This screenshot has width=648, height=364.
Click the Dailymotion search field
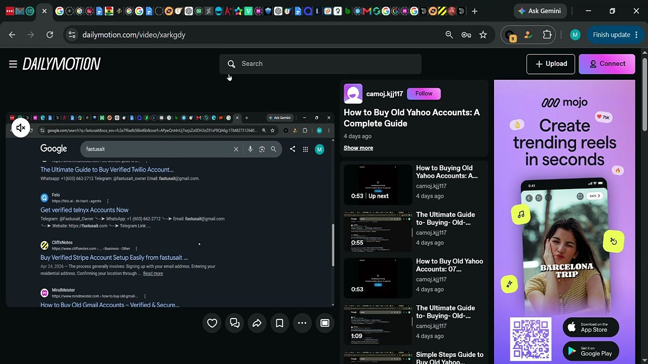[x=320, y=64]
